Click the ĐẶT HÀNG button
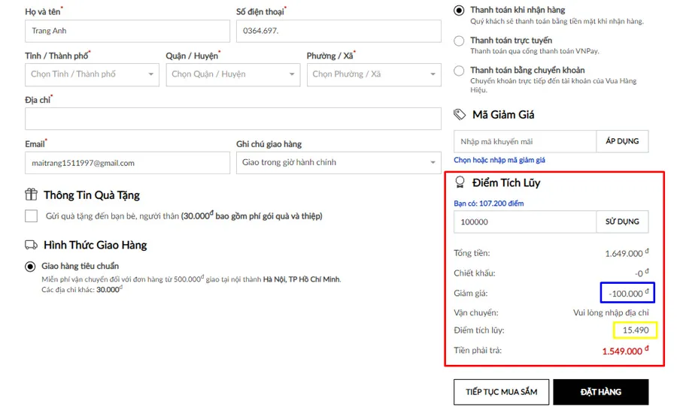 tap(601, 392)
